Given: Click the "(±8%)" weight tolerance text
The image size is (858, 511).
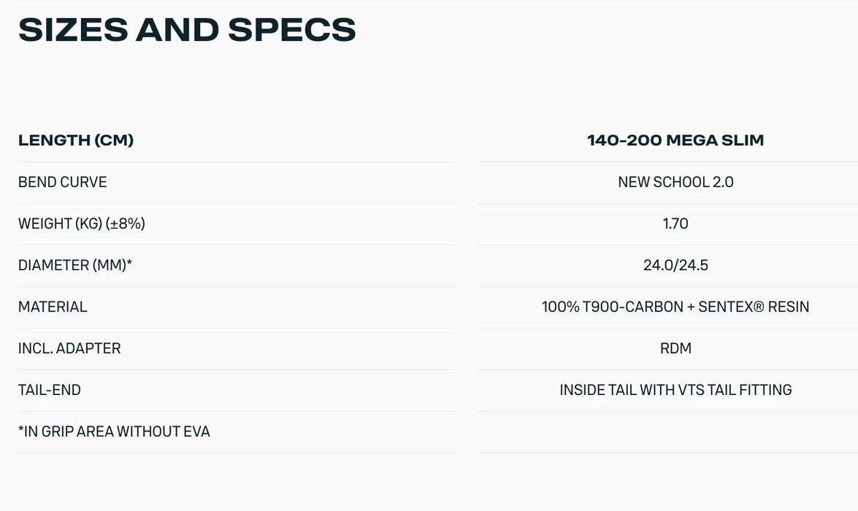Looking at the screenshot, I should (x=126, y=223).
